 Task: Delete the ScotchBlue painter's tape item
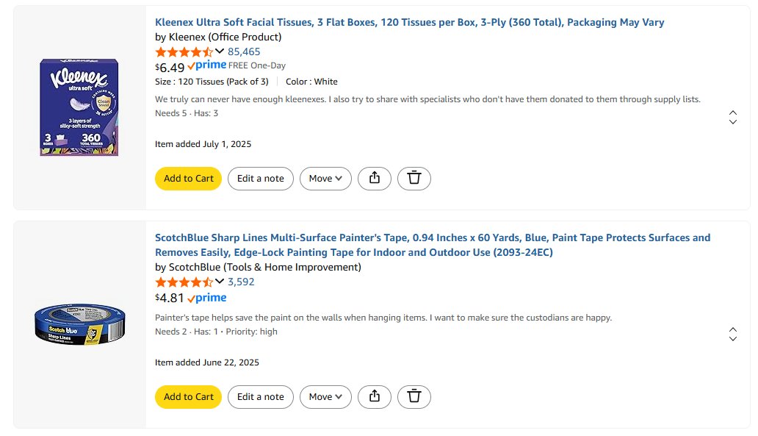(x=414, y=397)
